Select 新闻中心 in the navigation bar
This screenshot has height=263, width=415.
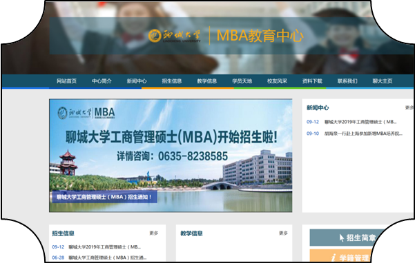click(x=137, y=81)
